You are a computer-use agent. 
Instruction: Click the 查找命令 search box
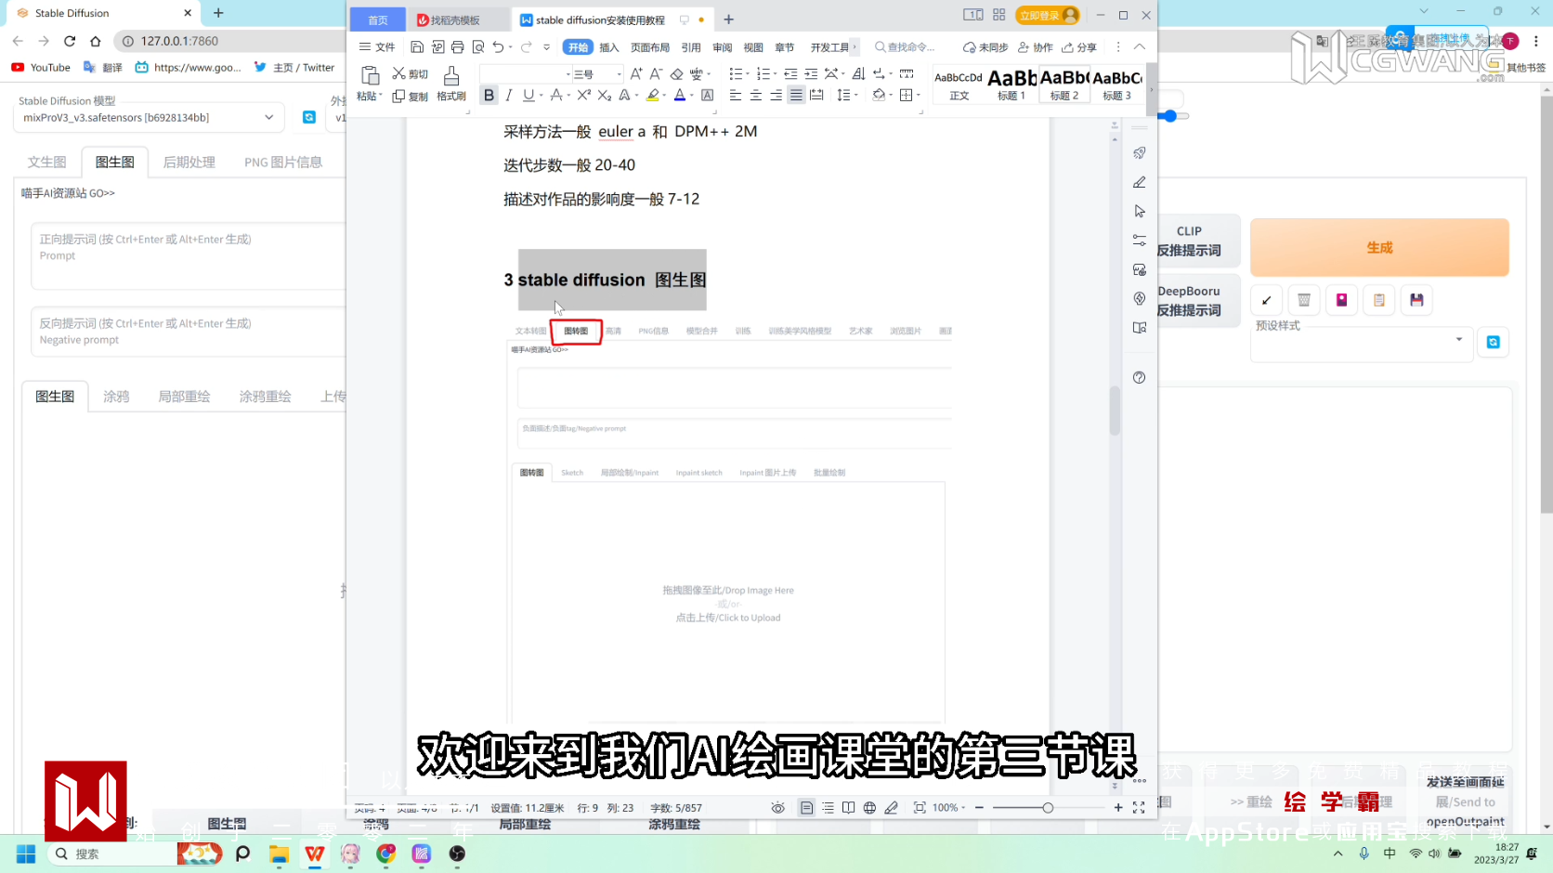(906, 47)
